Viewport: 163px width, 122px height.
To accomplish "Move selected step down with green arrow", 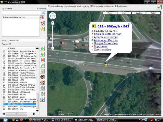I will (42, 54).
